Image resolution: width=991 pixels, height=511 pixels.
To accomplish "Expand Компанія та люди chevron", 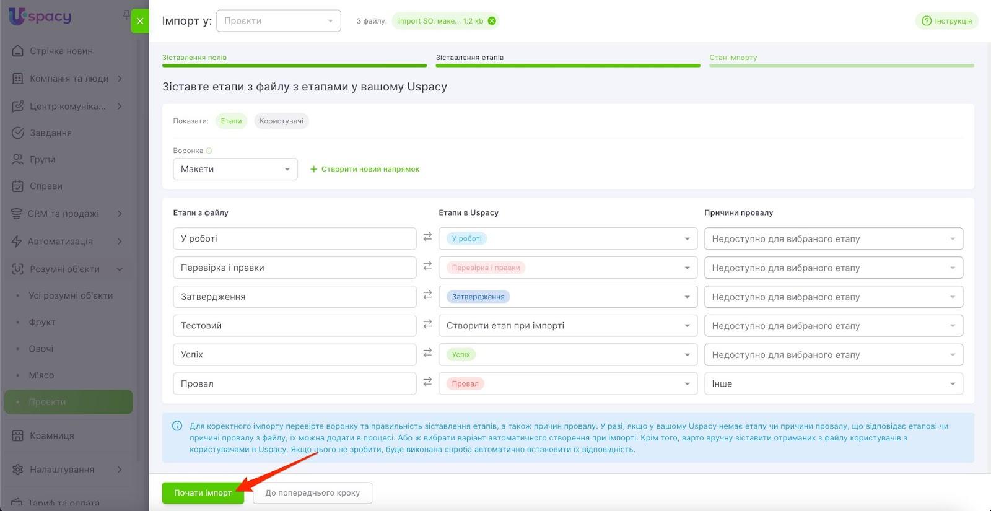I will 120,79.
